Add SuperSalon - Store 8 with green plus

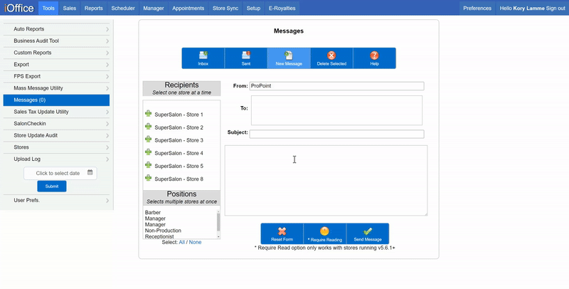click(148, 178)
